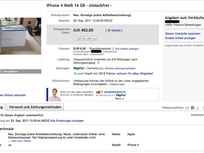Viewport: 204px width, 153px height.
Task: Switch to Versand und Zahlungsmethoden tab
Action: pyautogui.click(x=35, y=107)
